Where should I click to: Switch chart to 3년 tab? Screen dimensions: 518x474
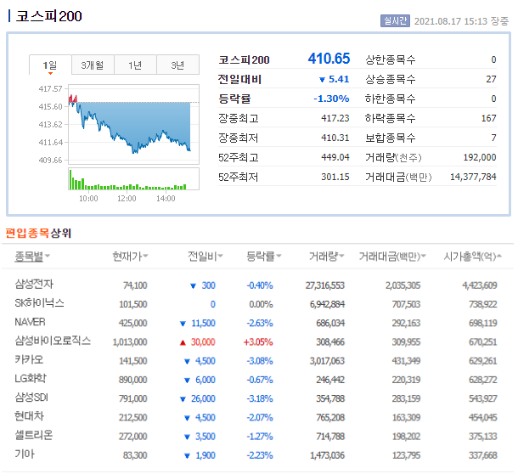[177, 65]
